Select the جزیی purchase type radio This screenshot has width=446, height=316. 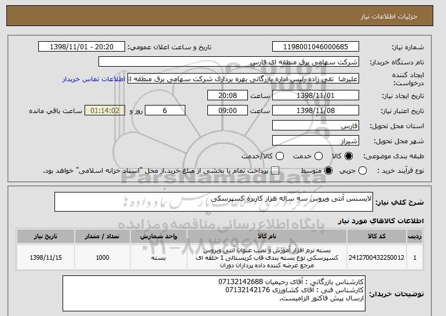[363, 171]
